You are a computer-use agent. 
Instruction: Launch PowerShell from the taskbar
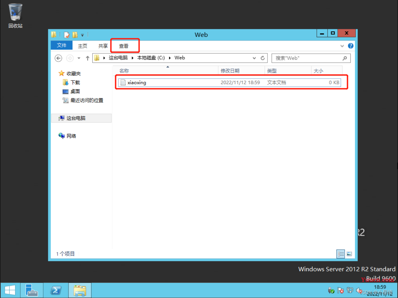[56, 290]
